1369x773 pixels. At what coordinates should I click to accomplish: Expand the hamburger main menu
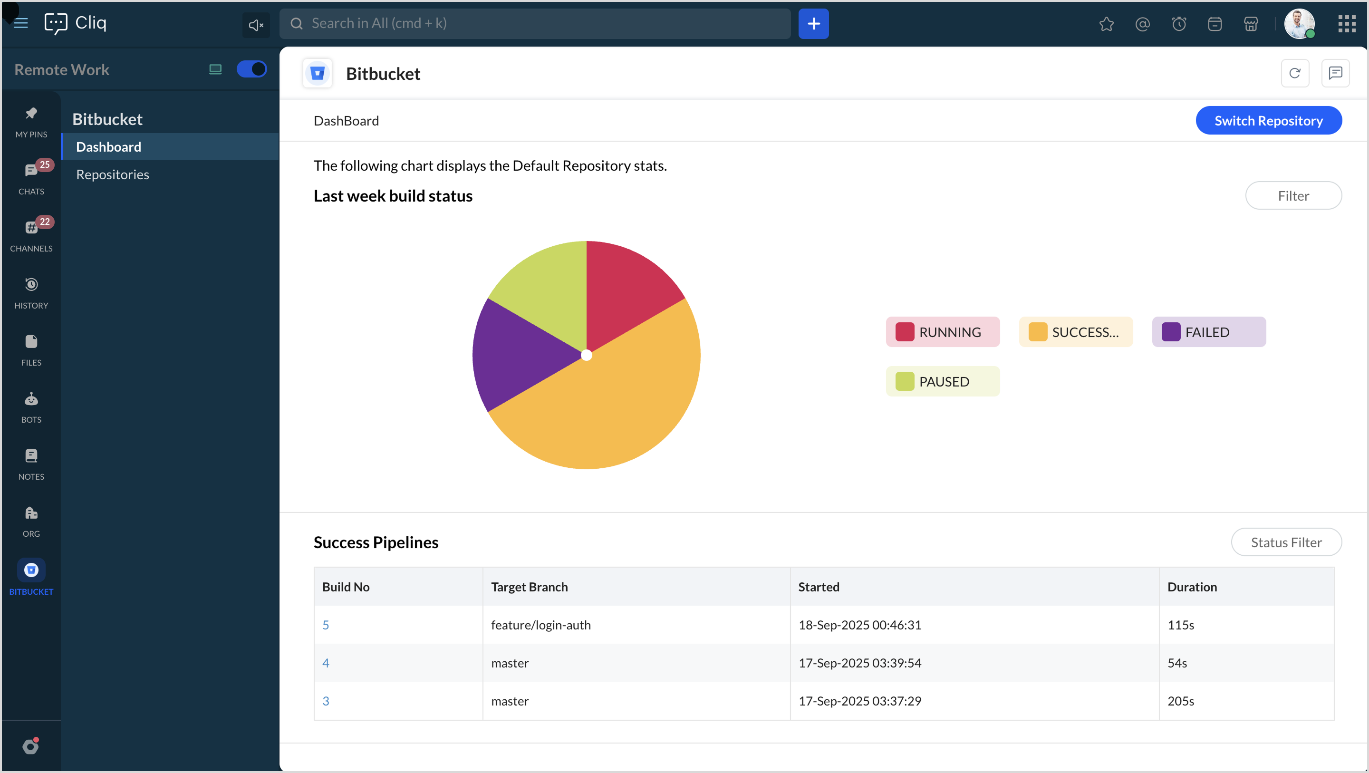point(21,23)
